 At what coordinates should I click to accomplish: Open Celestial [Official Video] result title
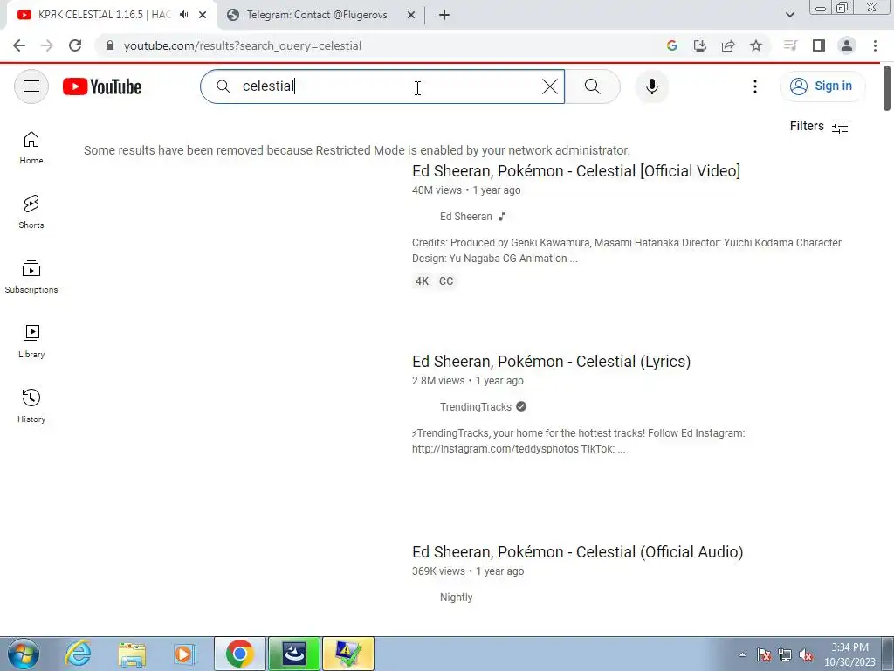pyautogui.click(x=576, y=170)
